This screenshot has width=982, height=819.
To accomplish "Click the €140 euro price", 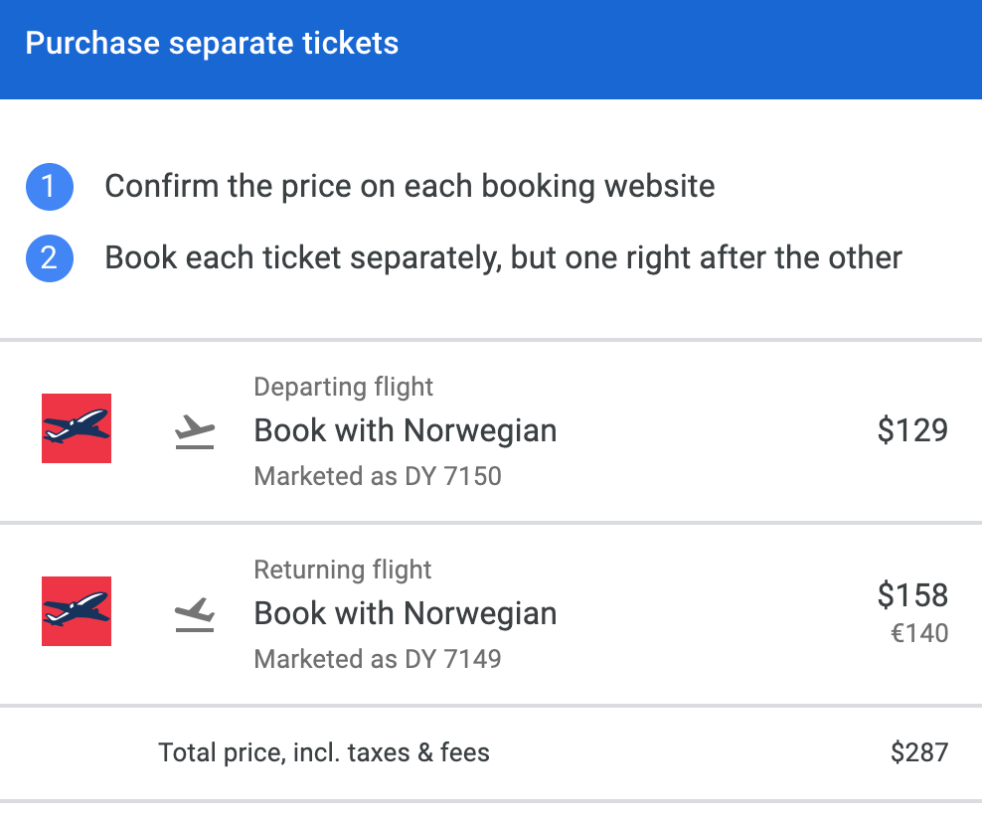I will (x=919, y=633).
